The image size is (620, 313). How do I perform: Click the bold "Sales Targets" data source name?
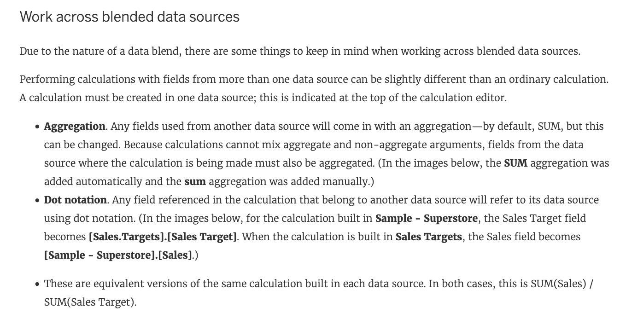tap(428, 237)
